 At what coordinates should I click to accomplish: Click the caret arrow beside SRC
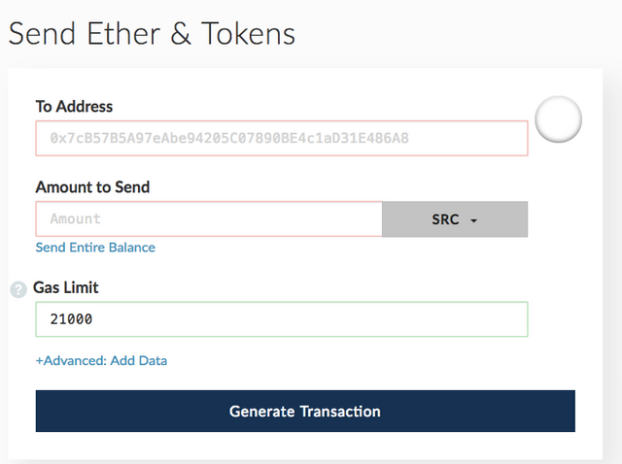point(473,220)
